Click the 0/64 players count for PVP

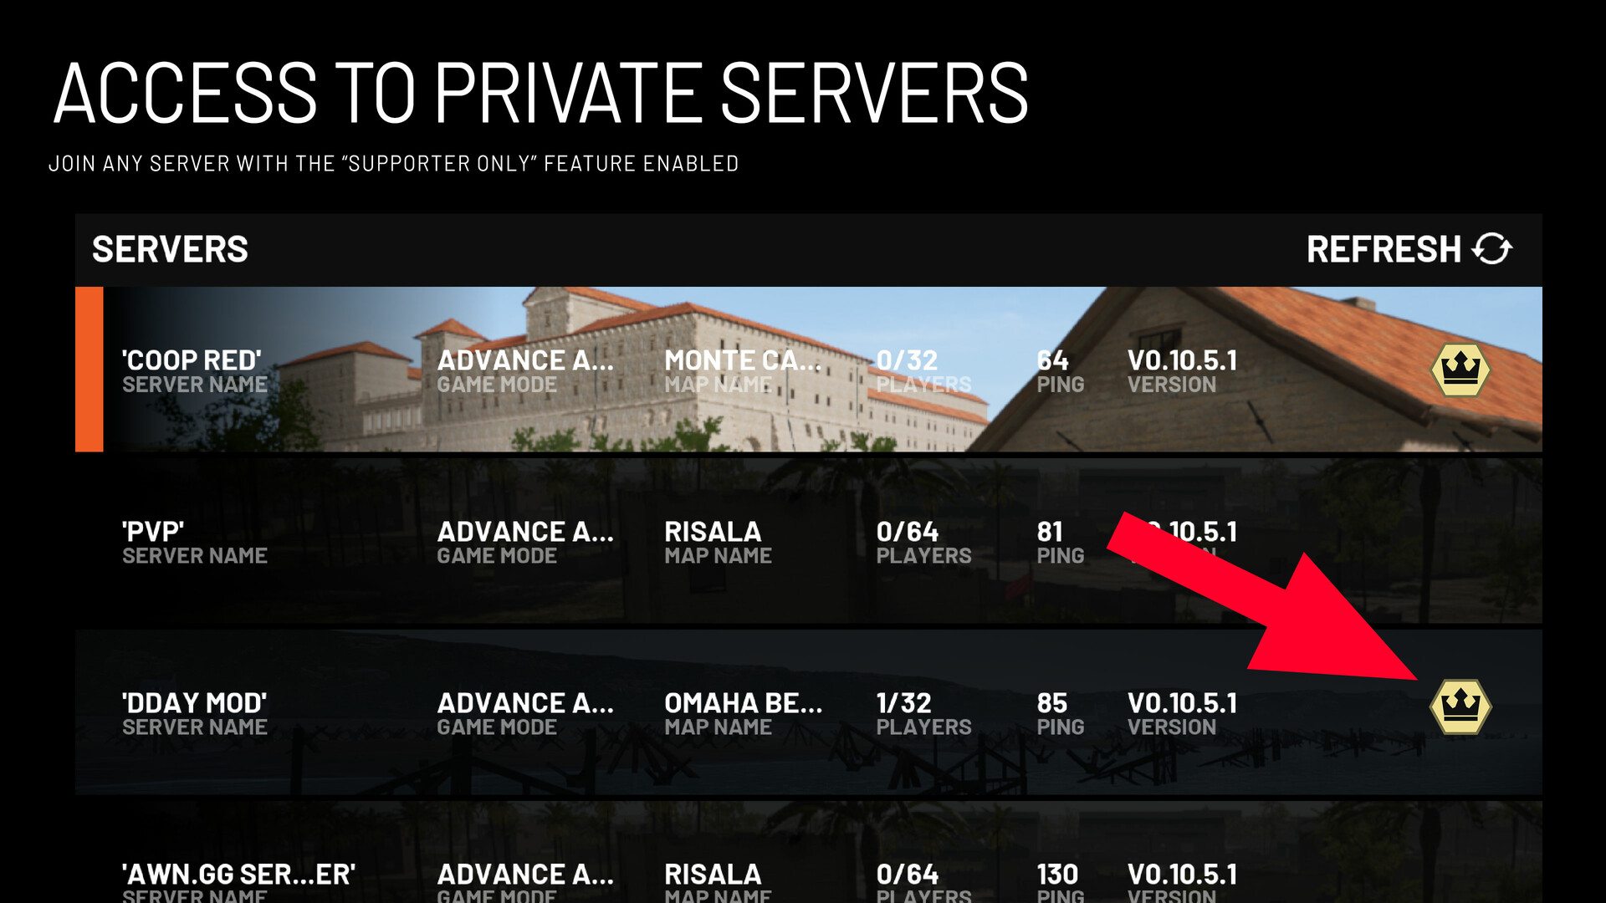pos(908,533)
